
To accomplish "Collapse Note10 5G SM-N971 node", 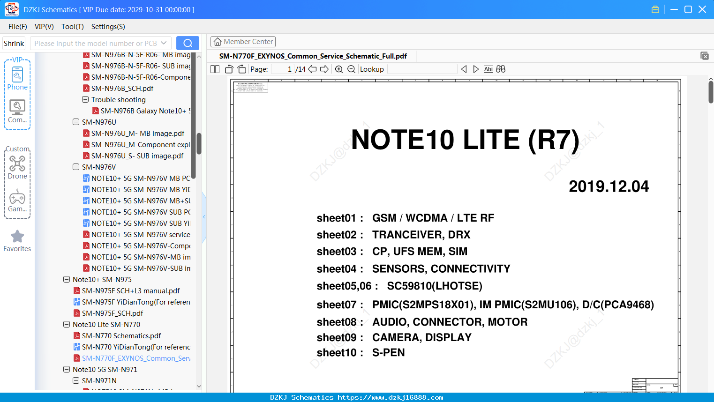I will pyautogui.click(x=67, y=369).
